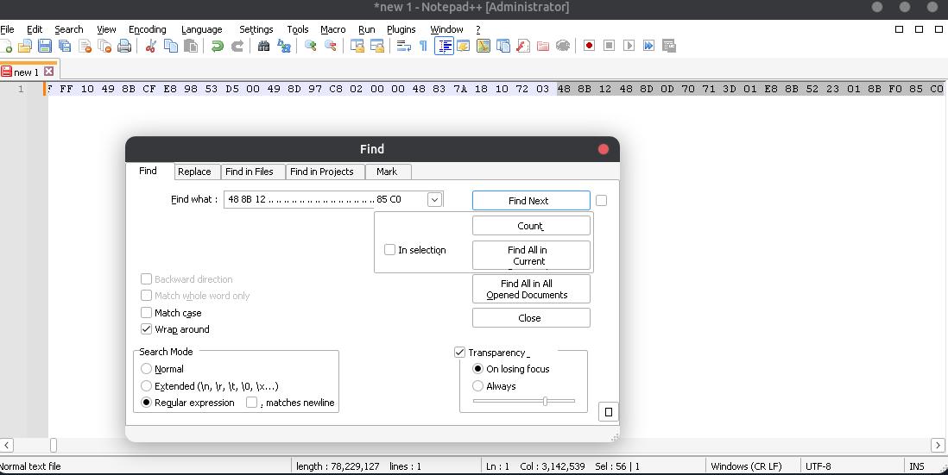Click the Copy toolbar icon

[x=171, y=46]
